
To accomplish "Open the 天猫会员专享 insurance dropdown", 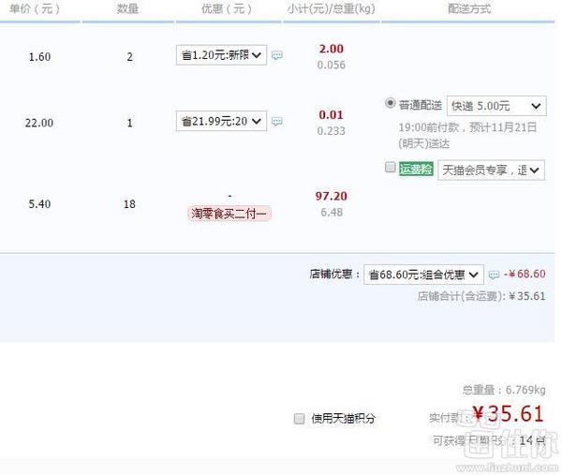I will [489, 170].
